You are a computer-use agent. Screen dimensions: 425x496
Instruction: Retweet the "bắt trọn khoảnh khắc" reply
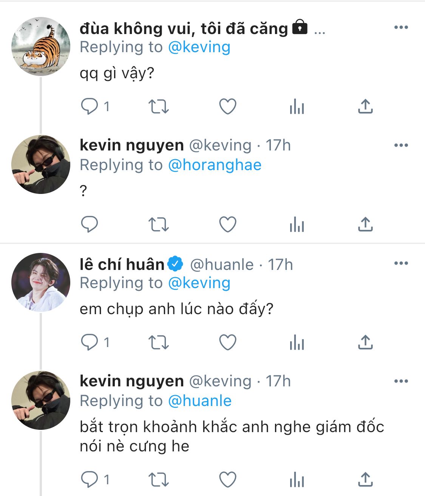tap(158, 480)
